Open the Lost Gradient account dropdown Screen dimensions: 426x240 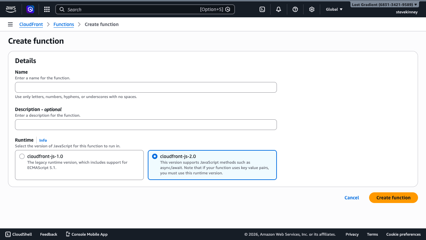point(384,5)
